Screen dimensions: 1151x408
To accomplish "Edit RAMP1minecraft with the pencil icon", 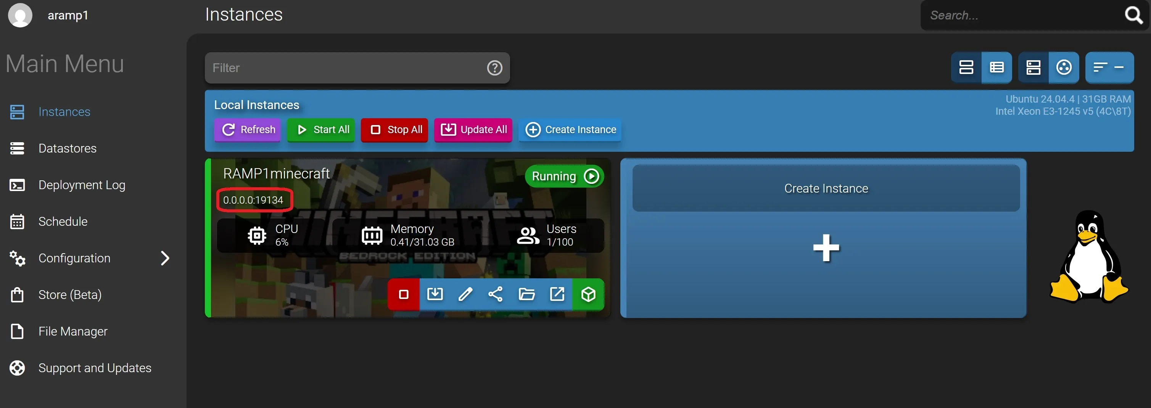I will click(x=465, y=294).
